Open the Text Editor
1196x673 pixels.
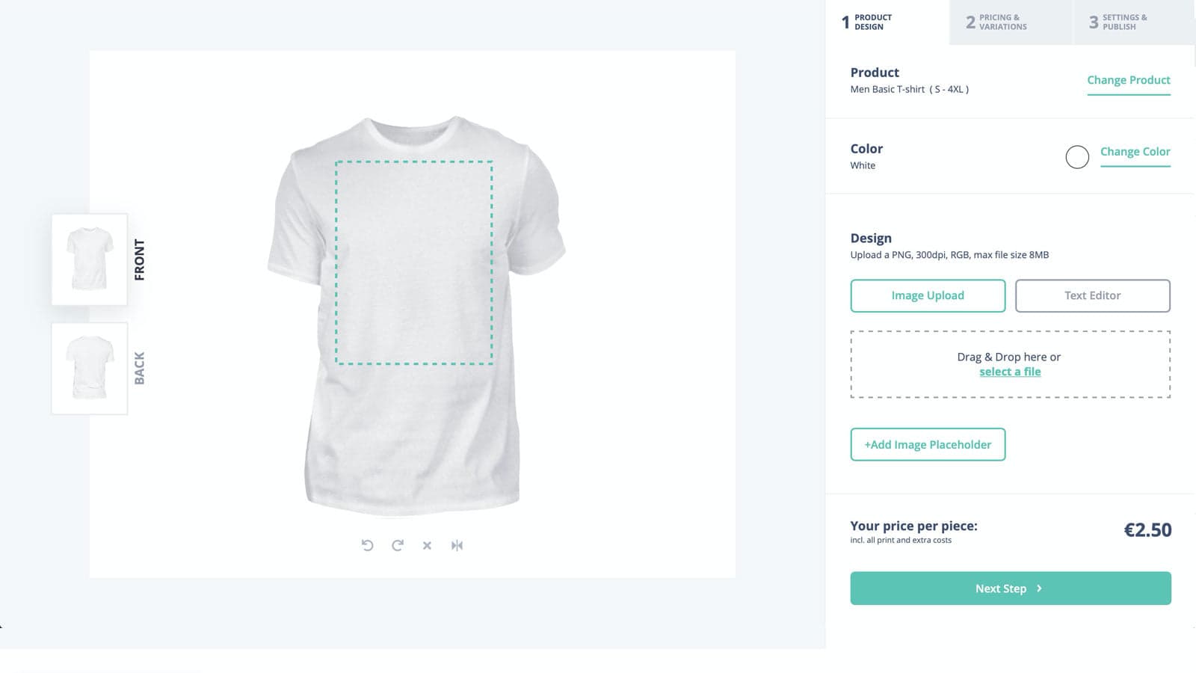1092,295
